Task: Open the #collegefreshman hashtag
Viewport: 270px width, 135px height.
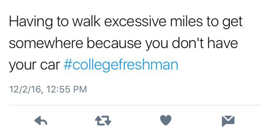Action: coord(121,65)
